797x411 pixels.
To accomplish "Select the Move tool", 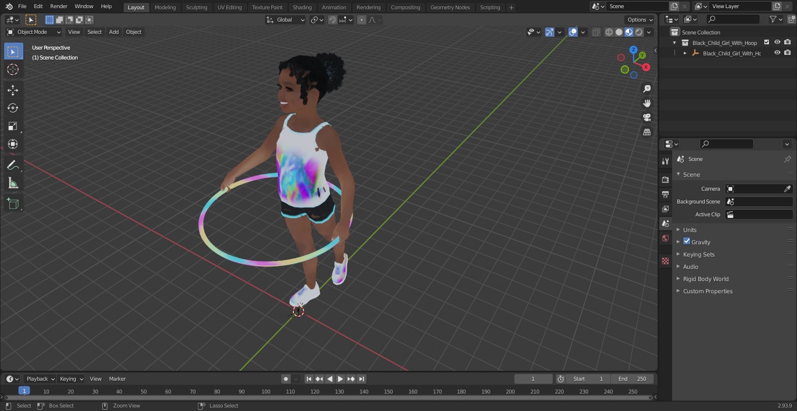I will click(13, 90).
